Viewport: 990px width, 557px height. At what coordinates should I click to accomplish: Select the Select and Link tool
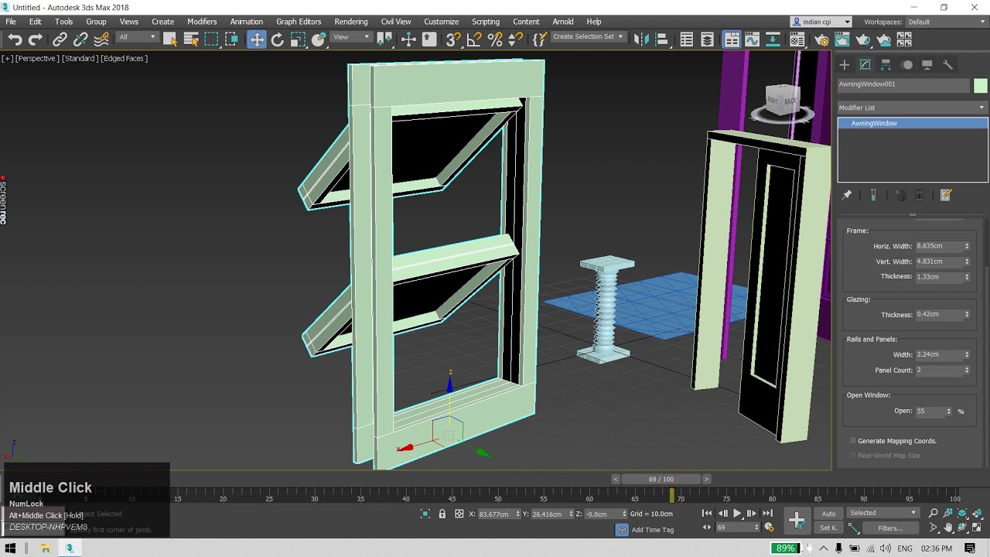60,39
